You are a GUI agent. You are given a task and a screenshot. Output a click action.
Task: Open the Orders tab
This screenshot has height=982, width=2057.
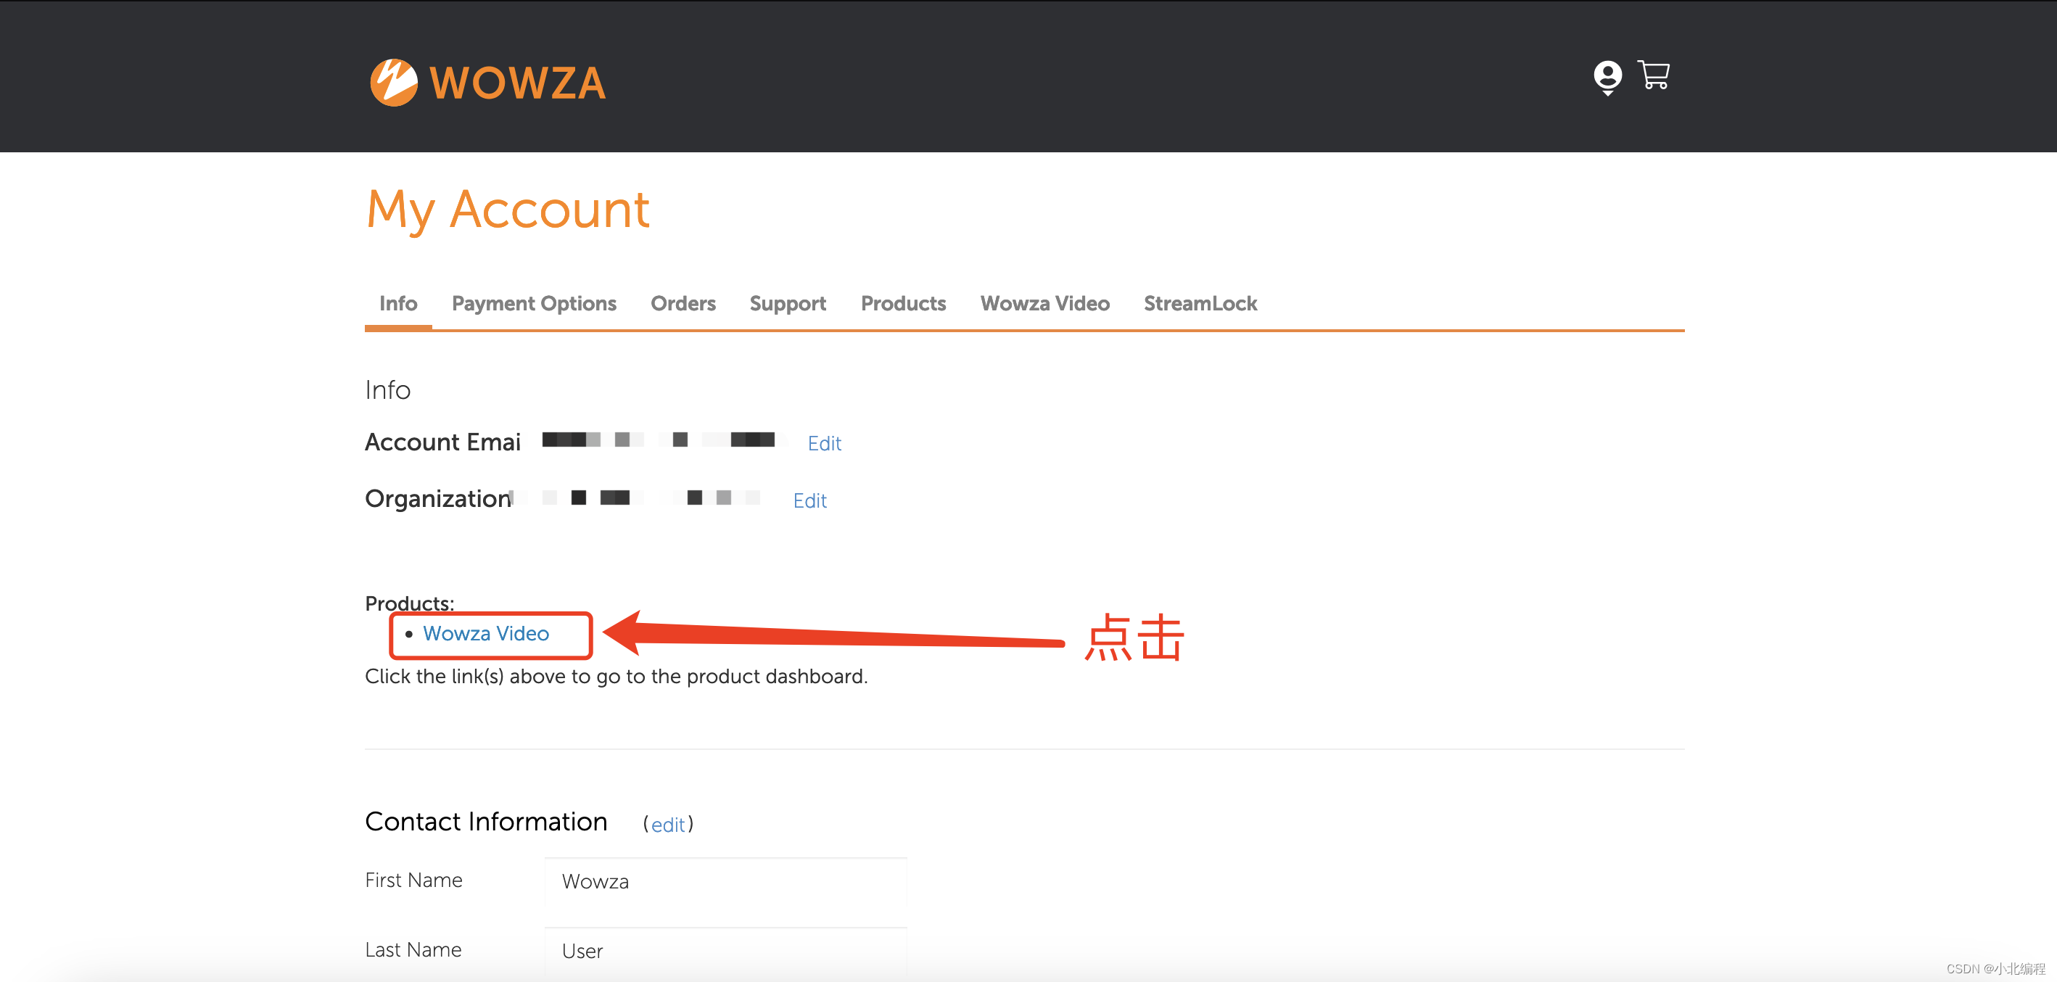tap(683, 303)
